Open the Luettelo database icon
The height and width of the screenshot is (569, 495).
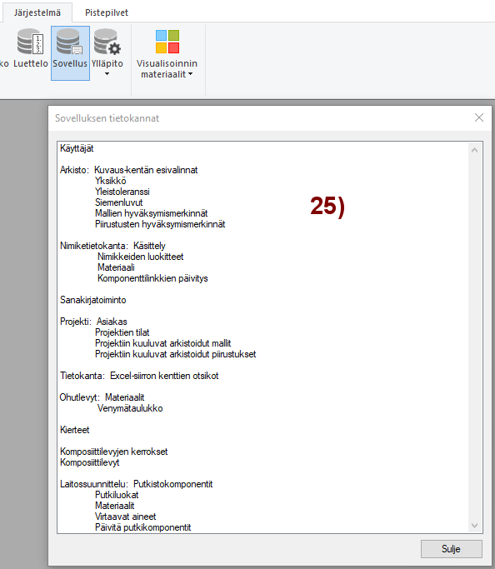tap(31, 42)
